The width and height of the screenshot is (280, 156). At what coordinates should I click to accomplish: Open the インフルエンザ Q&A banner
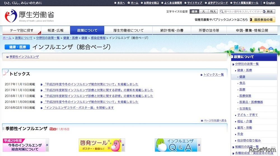(178, 145)
